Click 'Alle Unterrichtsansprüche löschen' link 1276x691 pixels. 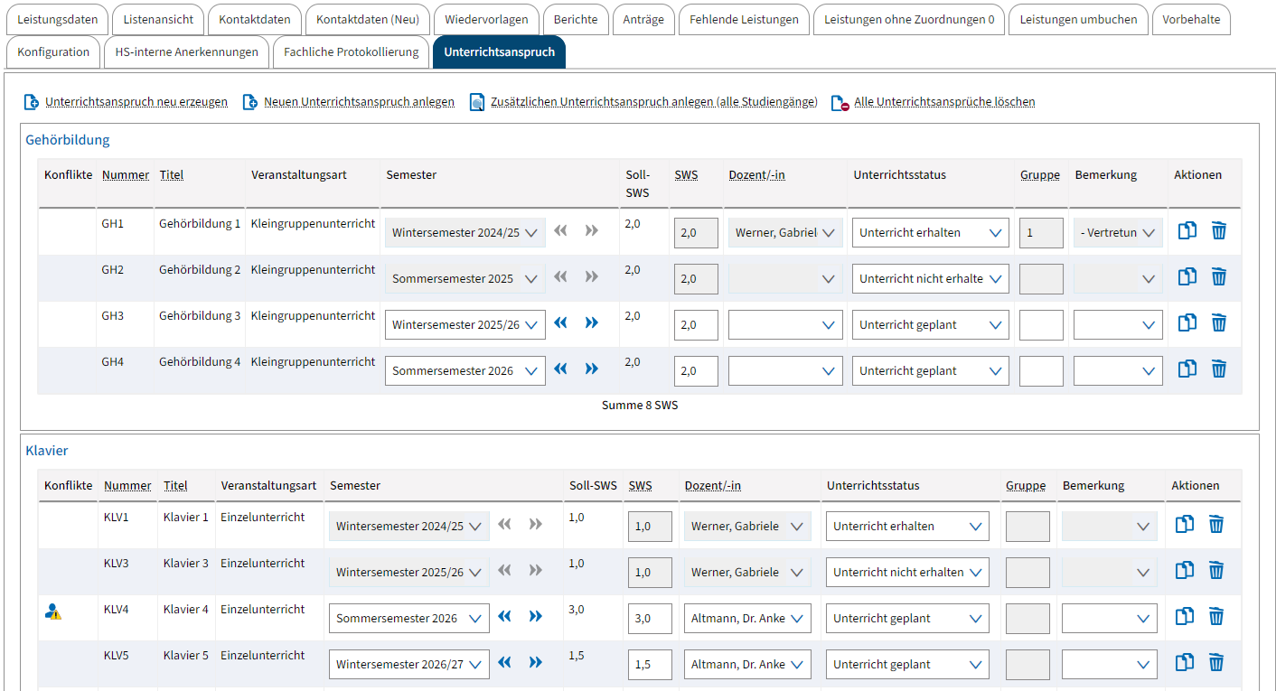click(x=943, y=102)
